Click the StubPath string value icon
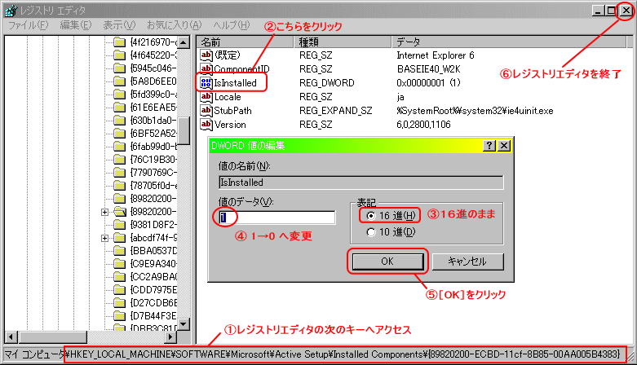 (206, 110)
